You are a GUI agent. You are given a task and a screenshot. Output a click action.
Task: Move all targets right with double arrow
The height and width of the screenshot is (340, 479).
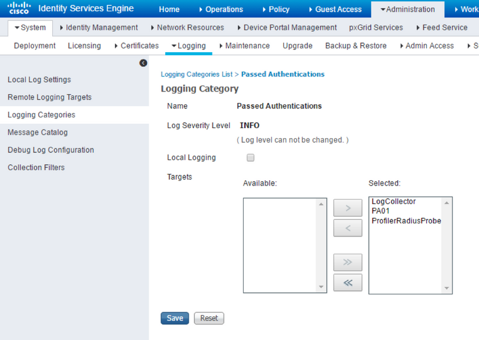(x=348, y=263)
